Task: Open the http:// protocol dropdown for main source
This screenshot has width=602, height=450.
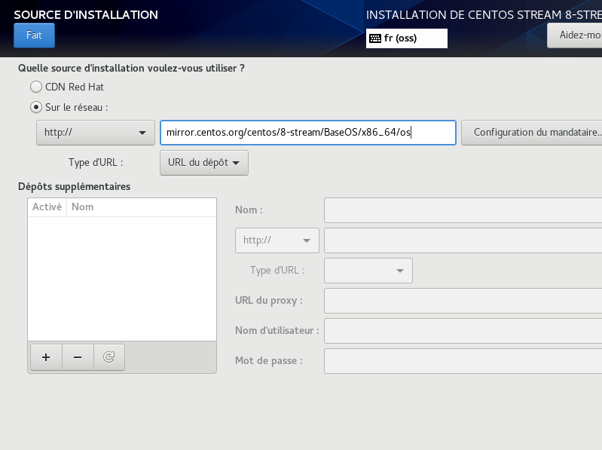Action: (x=95, y=133)
